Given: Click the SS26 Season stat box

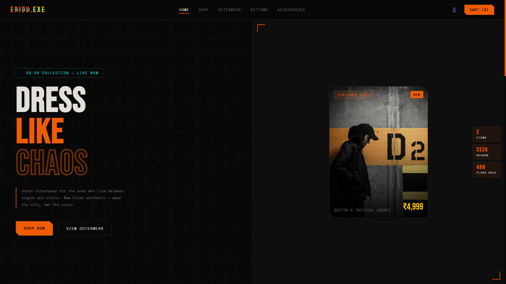Looking at the screenshot, I should pos(486,152).
